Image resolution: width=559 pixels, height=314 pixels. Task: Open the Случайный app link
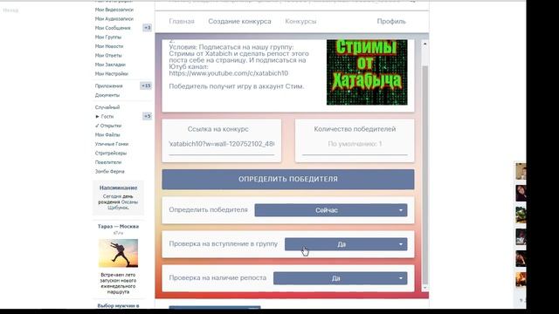(107, 107)
